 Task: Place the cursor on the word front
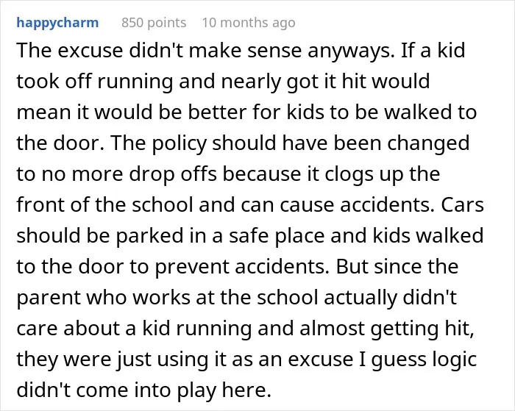click(x=37, y=204)
